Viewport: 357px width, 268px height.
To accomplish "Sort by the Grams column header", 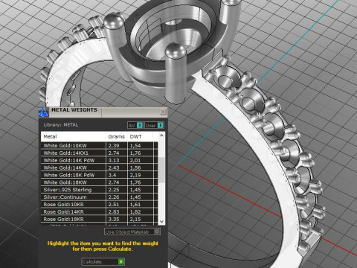I will click(x=117, y=136).
